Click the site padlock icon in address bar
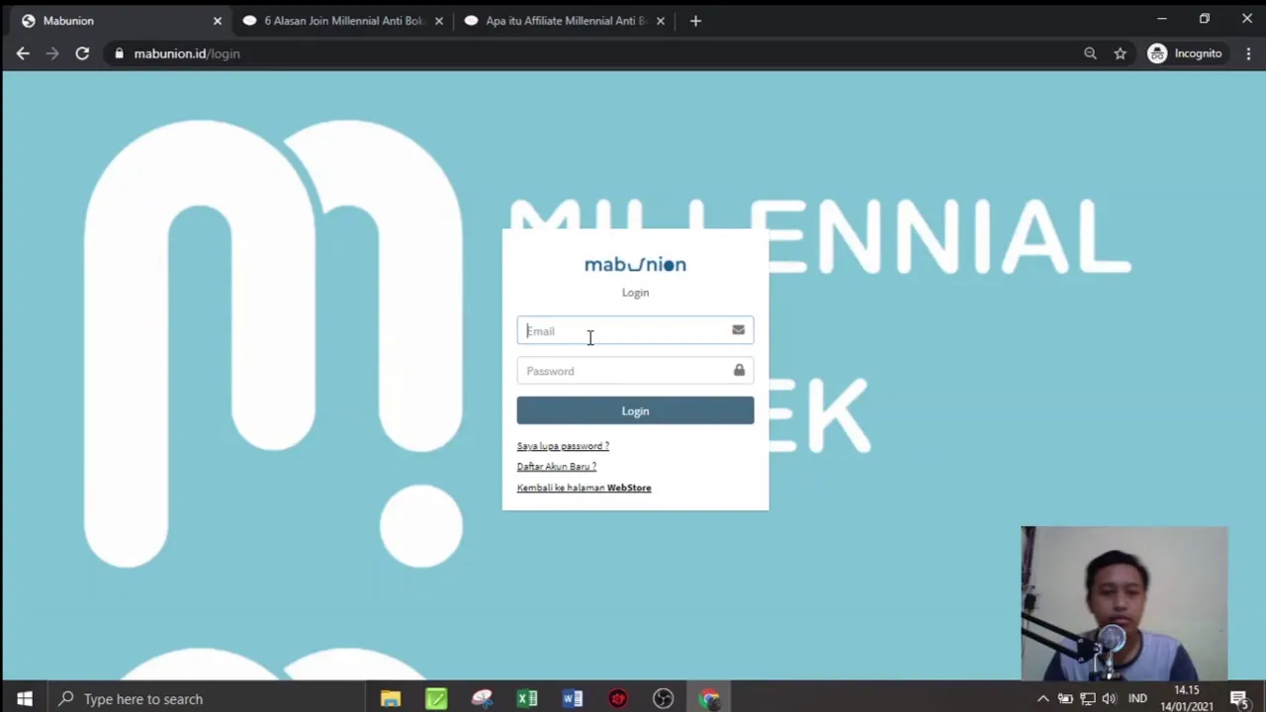This screenshot has height=712, width=1266. tap(120, 53)
